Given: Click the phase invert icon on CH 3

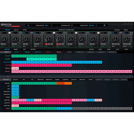Looking at the screenshot, I should 27,44.
